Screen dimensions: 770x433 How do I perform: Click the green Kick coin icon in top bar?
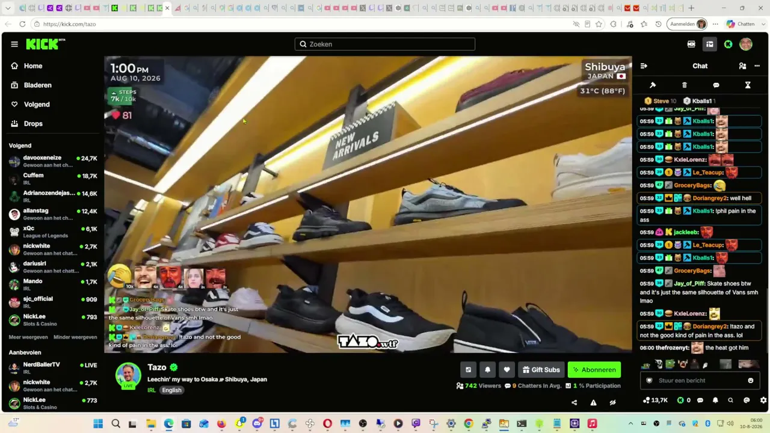728,44
